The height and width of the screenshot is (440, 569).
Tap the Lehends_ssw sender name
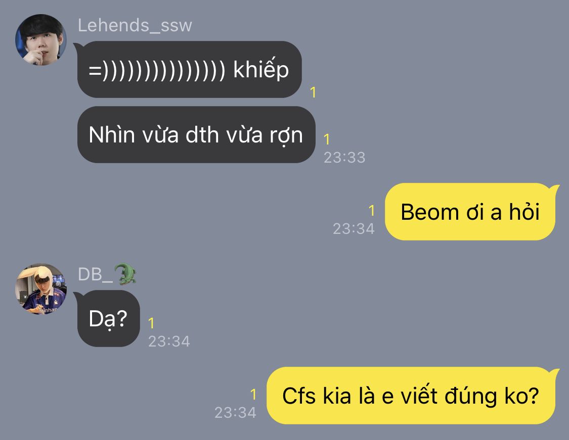pyautogui.click(x=135, y=26)
